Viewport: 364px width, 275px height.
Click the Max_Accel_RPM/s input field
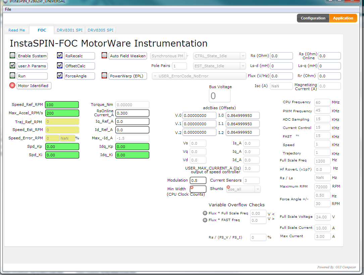(62, 113)
